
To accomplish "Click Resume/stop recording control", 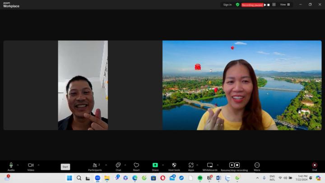I will coord(234,165).
